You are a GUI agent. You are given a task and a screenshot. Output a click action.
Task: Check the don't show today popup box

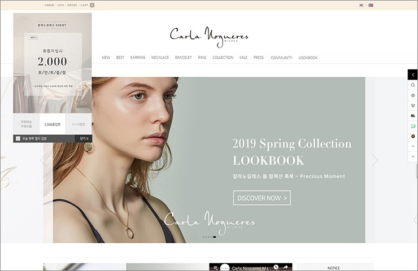18,138
